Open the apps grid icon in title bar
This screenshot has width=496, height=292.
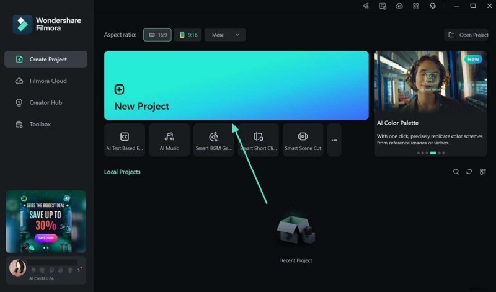tap(415, 6)
